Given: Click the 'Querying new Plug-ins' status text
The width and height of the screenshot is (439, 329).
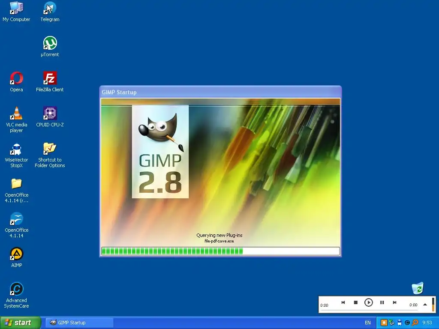Looking at the screenshot, I should 219,235.
